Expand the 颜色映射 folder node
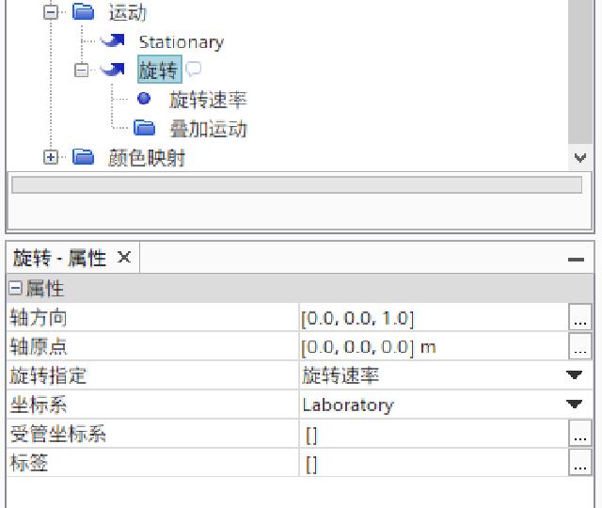The width and height of the screenshot is (602, 508). pos(51,157)
